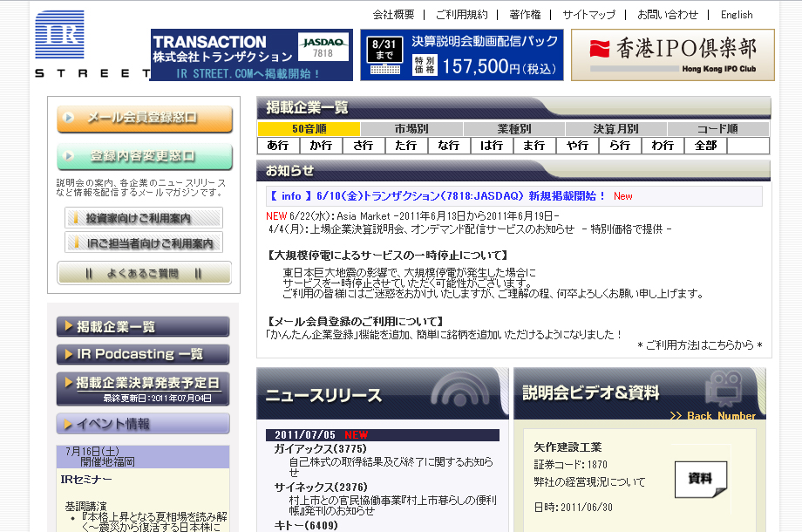Open the サイトマップ link

(x=588, y=15)
